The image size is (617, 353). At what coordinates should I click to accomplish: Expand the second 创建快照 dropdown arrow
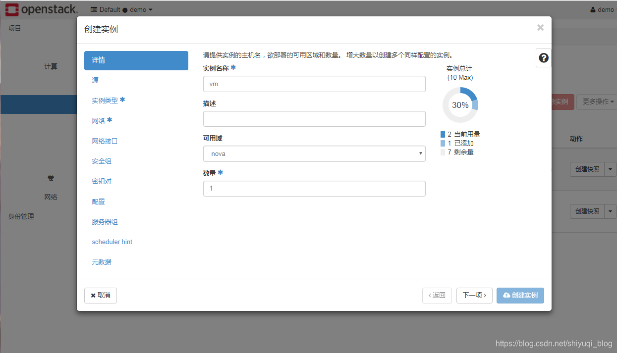click(611, 211)
